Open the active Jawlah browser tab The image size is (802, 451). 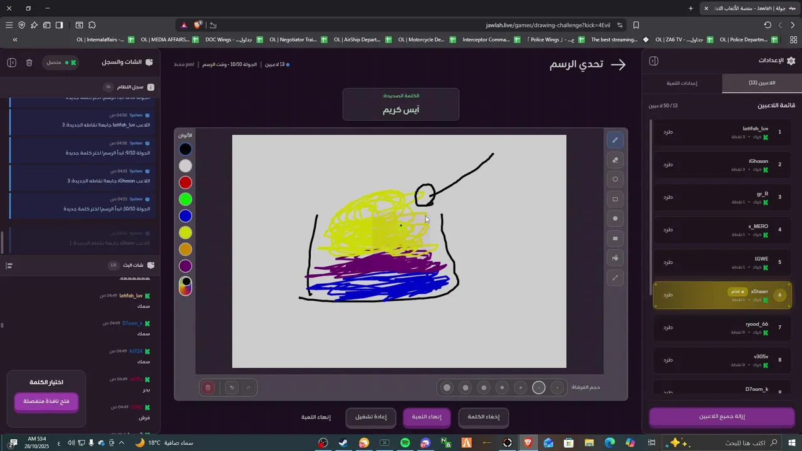749,8
